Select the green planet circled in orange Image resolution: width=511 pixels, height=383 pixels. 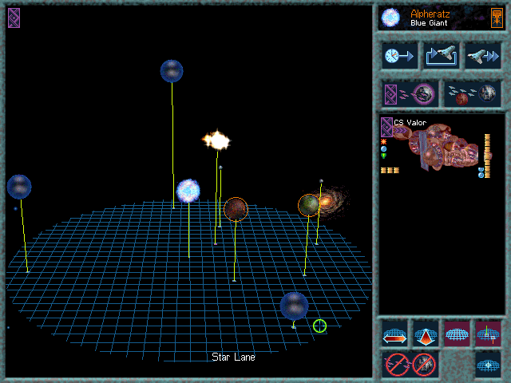click(x=308, y=205)
